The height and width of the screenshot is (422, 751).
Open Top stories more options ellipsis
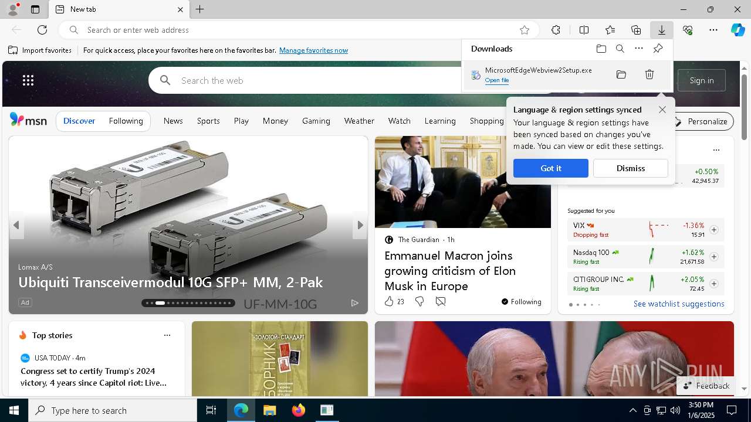[167, 335]
